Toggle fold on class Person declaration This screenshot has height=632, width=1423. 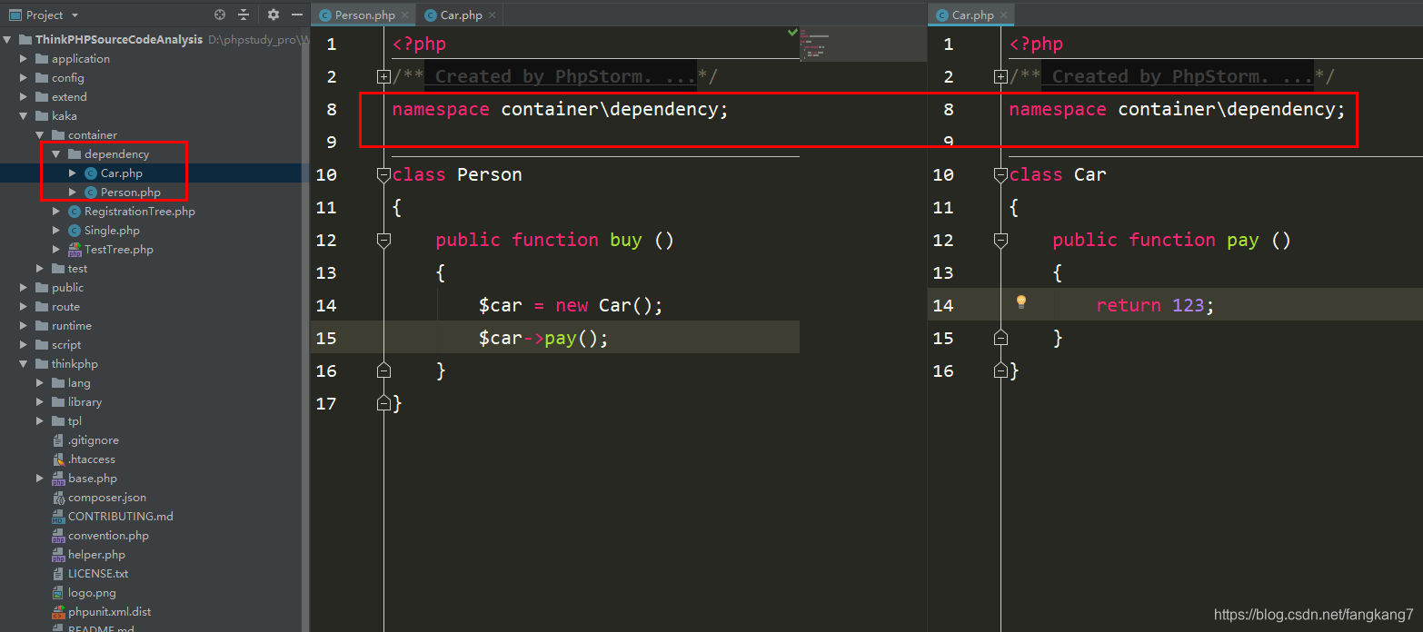[383, 174]
